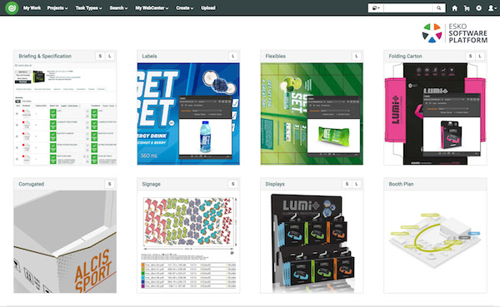Expand the Projects menu
The width and height of the screenshot is (500, 307).
(57, 8)
